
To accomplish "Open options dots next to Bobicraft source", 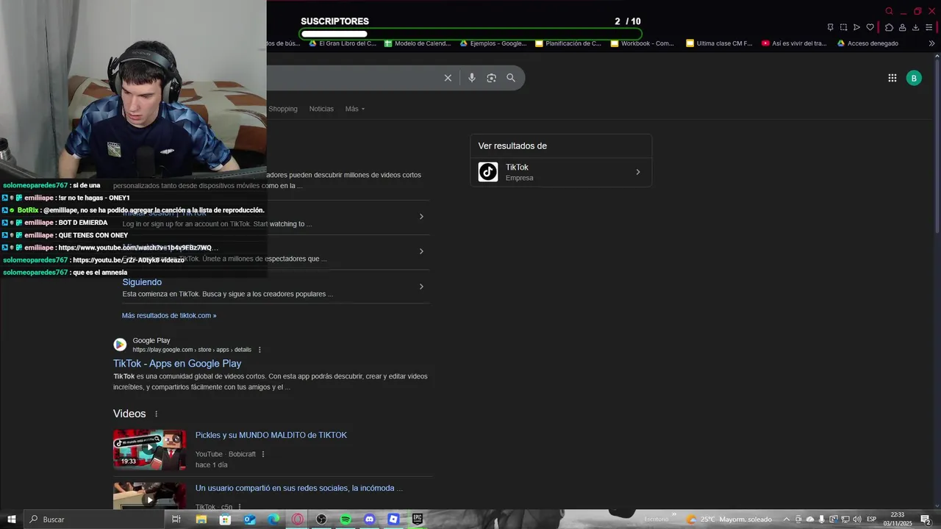I will [263, 454].
